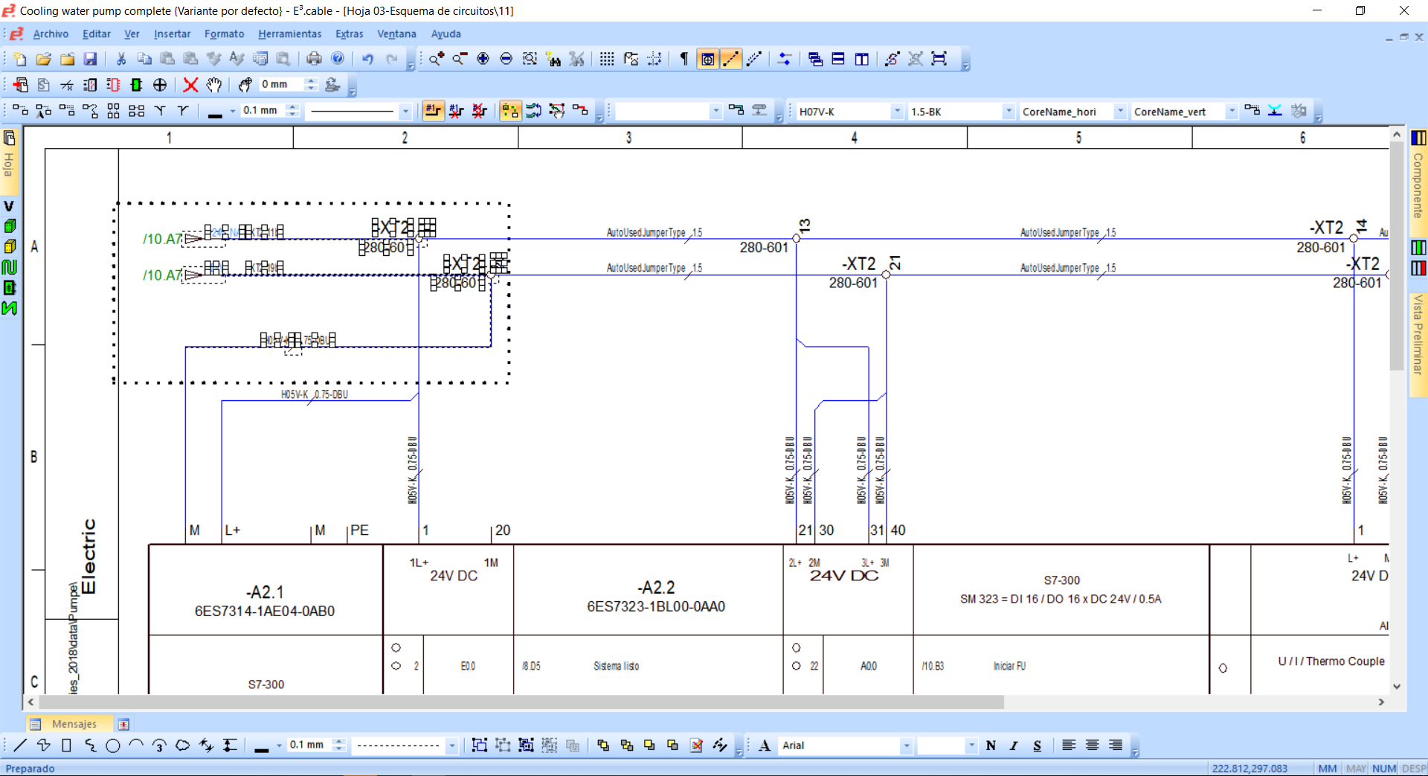Open the Editar menu
The width and height of the screenshot is (1428, 776).
[97, 34]
